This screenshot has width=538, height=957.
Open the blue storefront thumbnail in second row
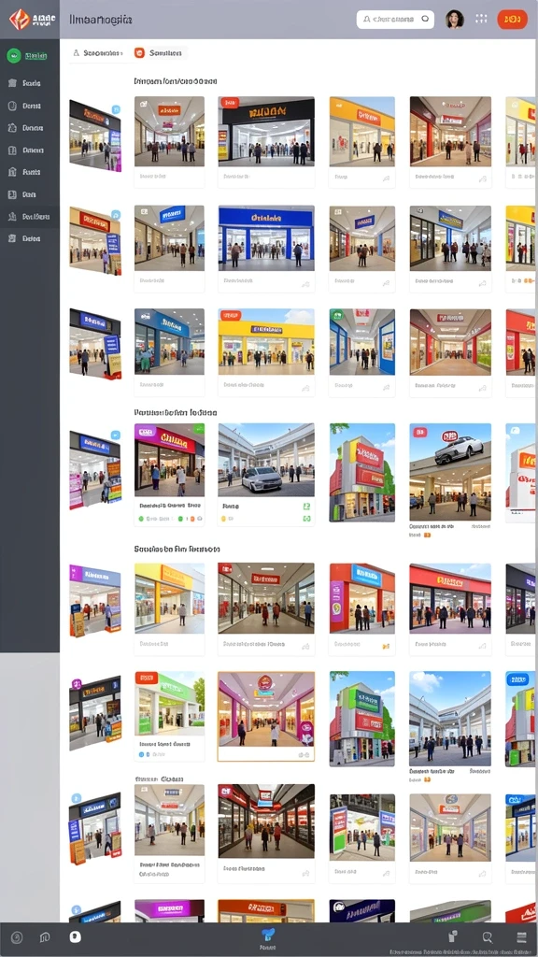coord(266,238)
